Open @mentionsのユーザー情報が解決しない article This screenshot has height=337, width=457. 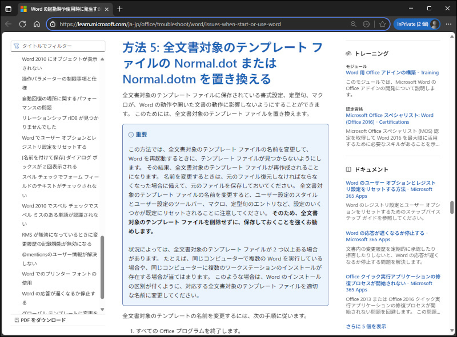[x=59, y=259]
